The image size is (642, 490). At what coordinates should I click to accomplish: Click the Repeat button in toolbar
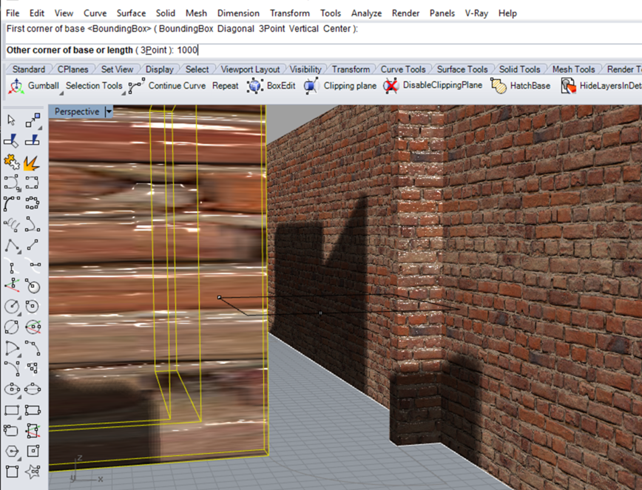pyautogui.click(x=226, y=86)
